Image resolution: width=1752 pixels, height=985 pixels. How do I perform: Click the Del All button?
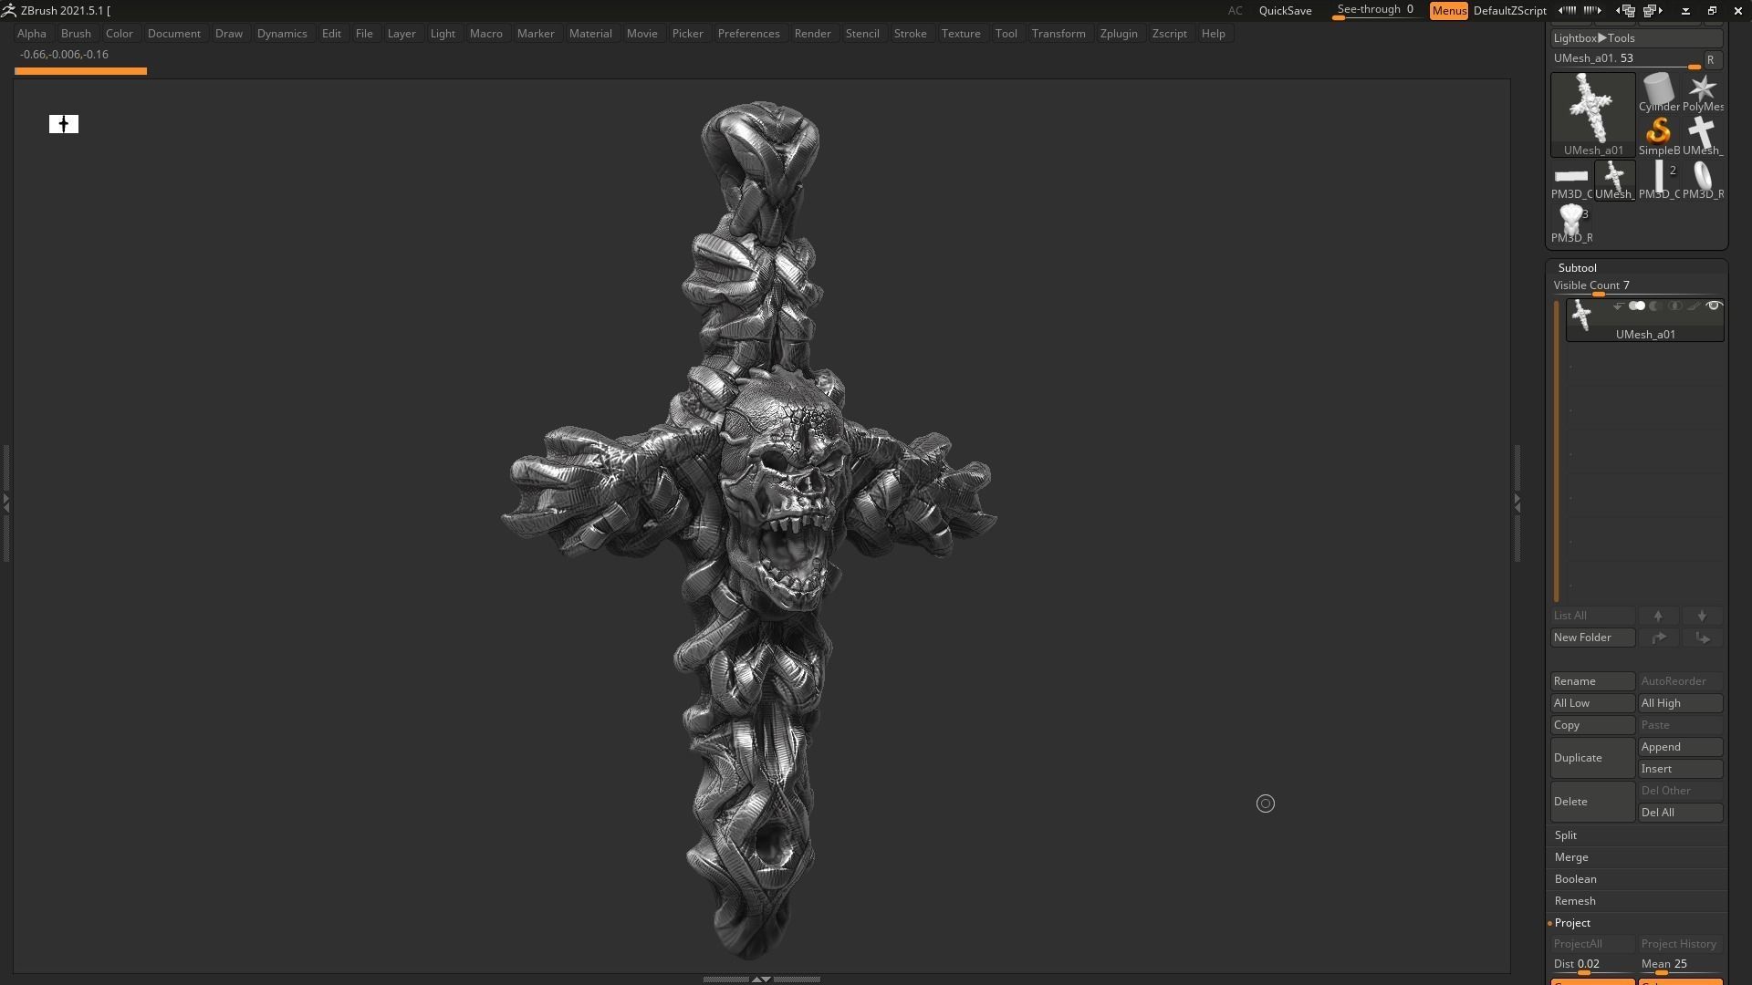(x=1681, y=813)
